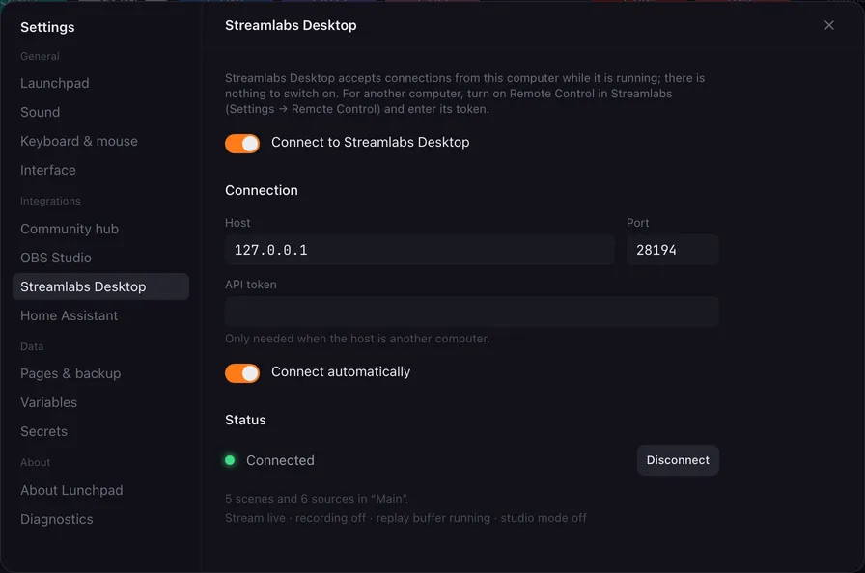Image resolution: width=865 pixels, height=573 pixels.
Task: Click the 'Connect automatically' label text
Action: (x=341, y=372)
